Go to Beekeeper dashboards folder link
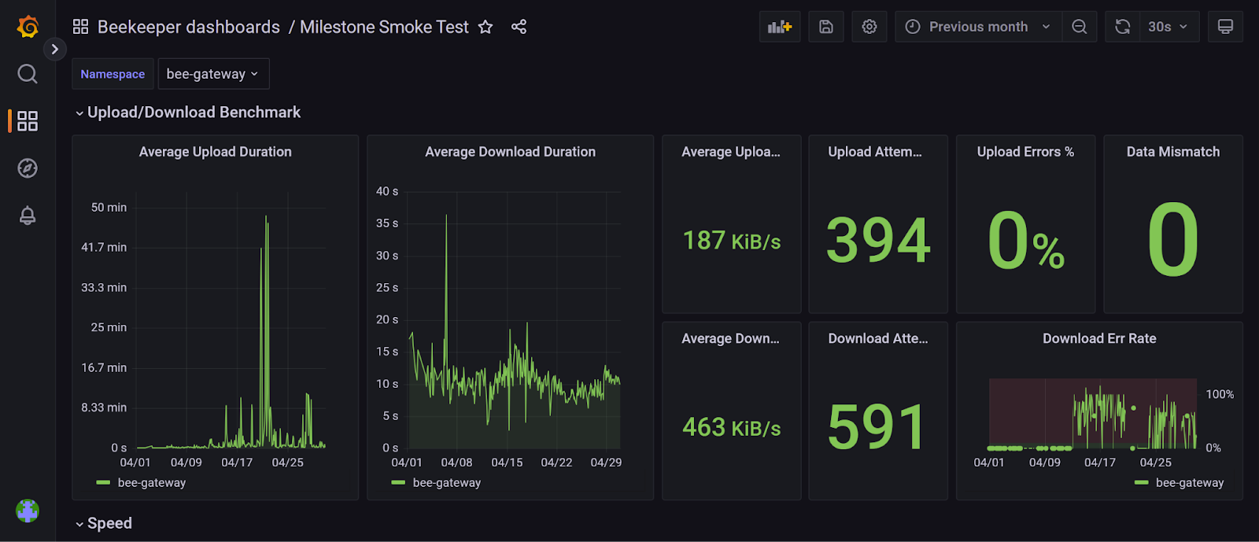 click(188, 27)
